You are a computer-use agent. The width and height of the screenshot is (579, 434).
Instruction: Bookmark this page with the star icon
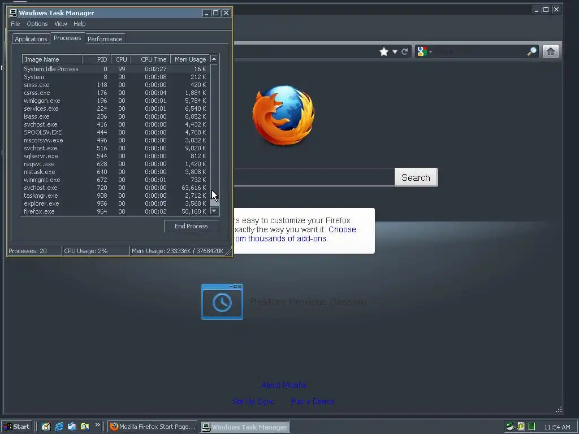pos(384,51)
